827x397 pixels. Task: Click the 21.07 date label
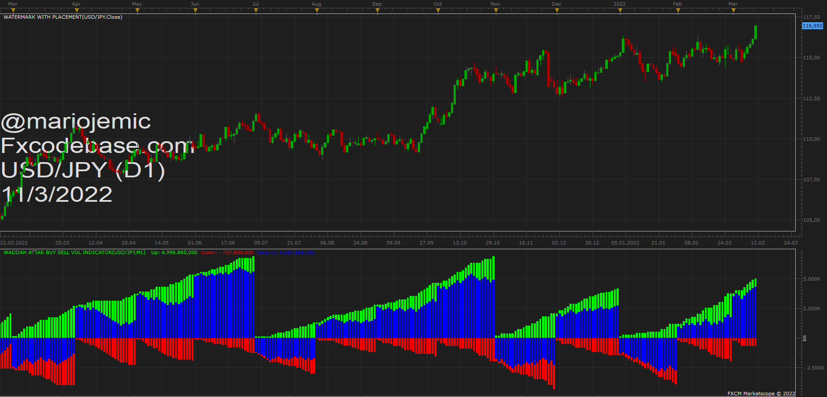294,243
